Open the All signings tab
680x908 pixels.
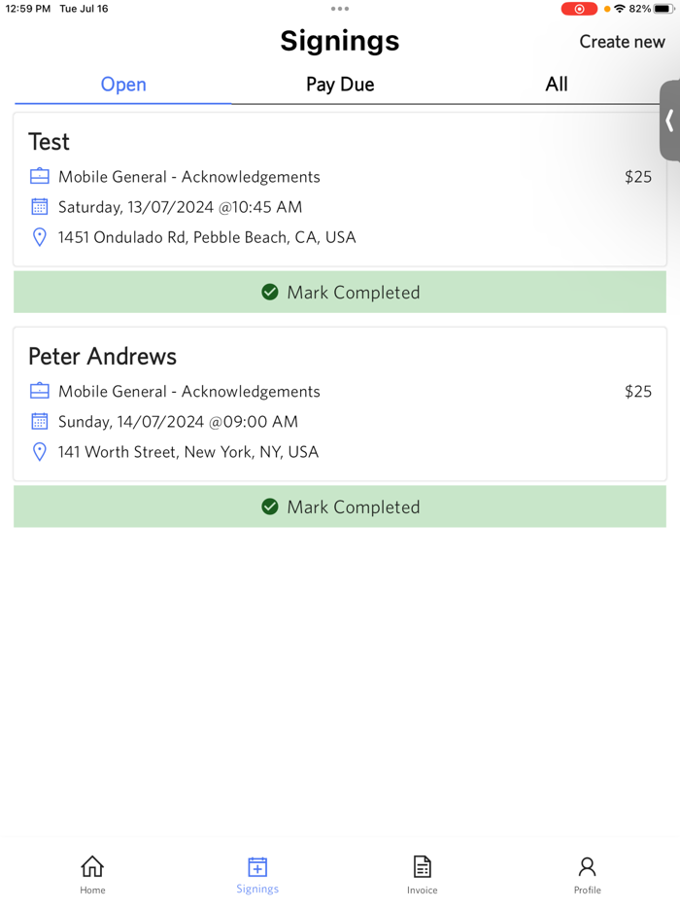[x=556, y=85]
